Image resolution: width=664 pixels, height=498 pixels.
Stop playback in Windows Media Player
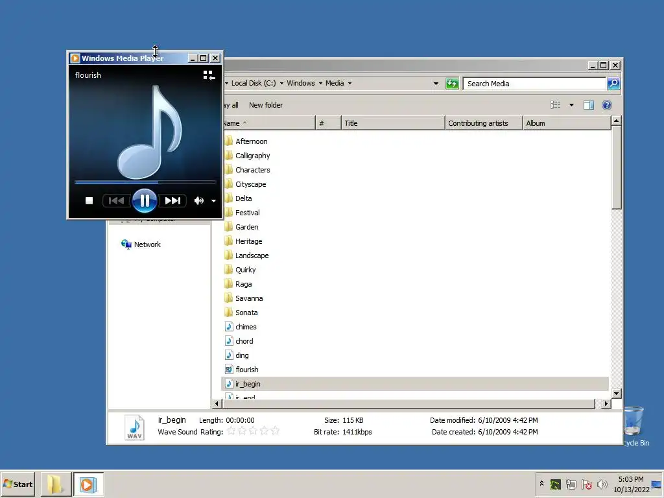[x=89, y=201]
